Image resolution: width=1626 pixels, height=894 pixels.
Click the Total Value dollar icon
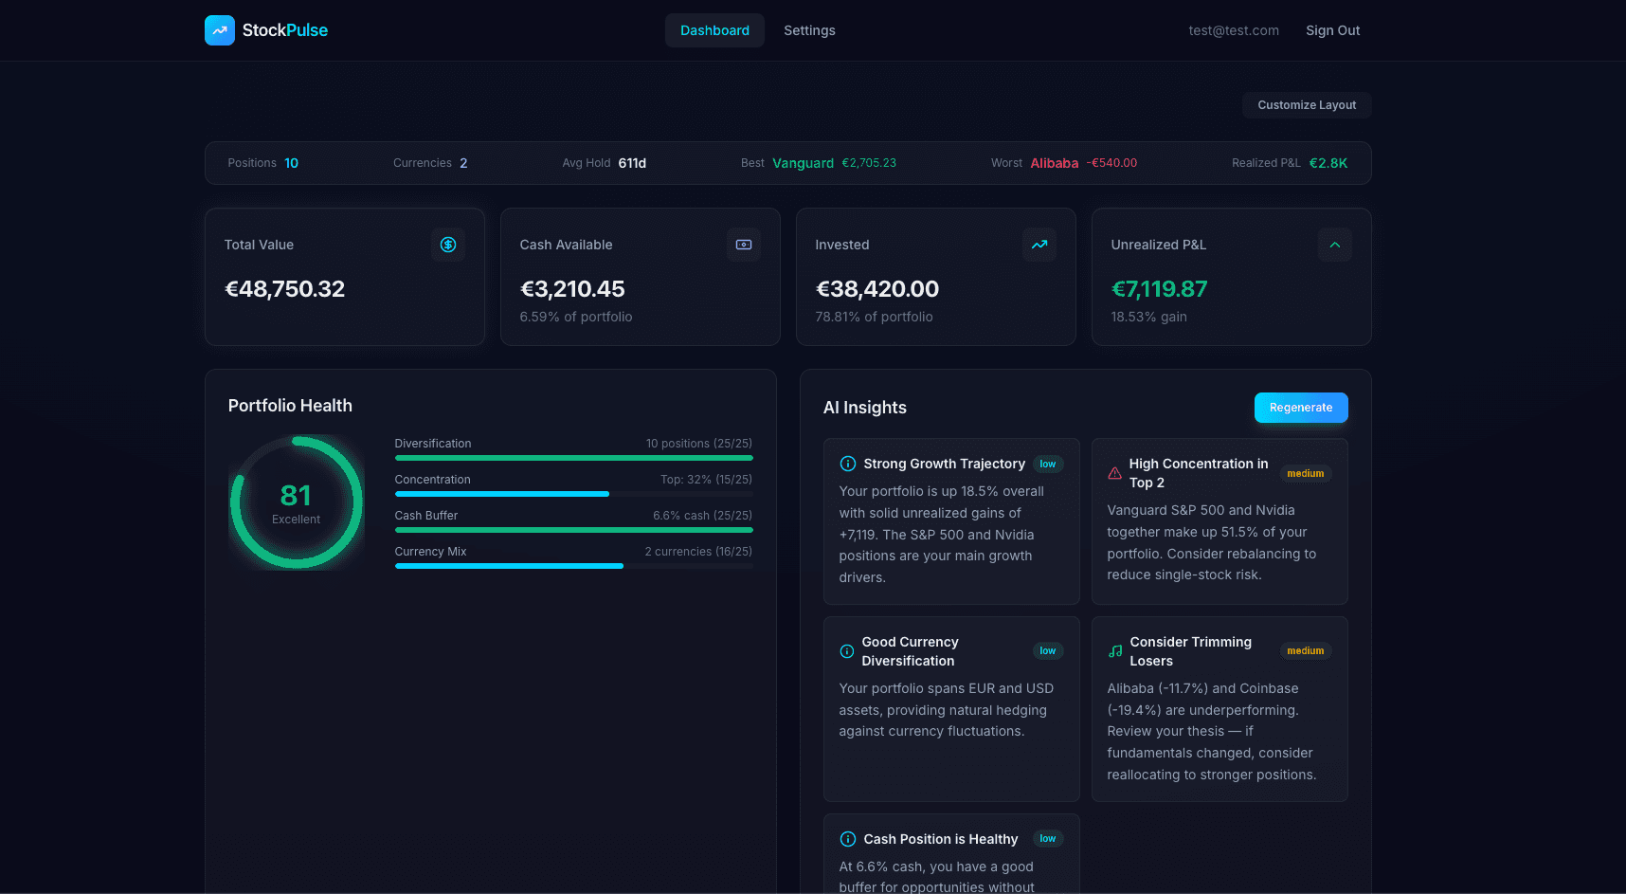point(448,245)
